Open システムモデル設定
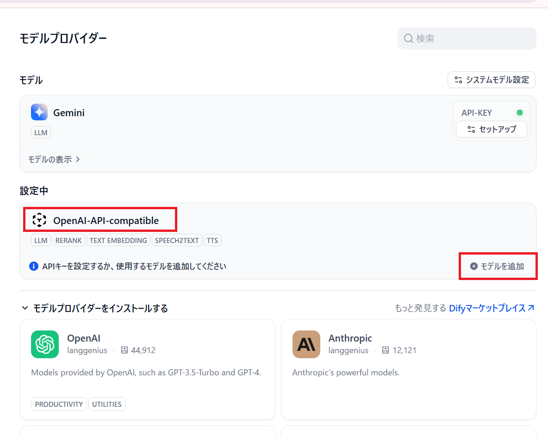The image size is (548, 436). [491, 80]
